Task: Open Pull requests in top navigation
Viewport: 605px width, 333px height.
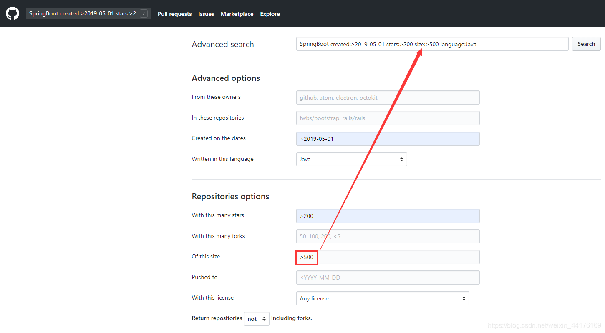Action: (174, 14)
